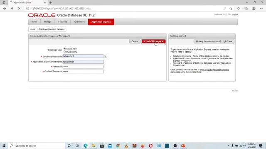Click the Confirm Password field
Screen dimensions: 266x149
pyautogui.click(x=83, y=72)
